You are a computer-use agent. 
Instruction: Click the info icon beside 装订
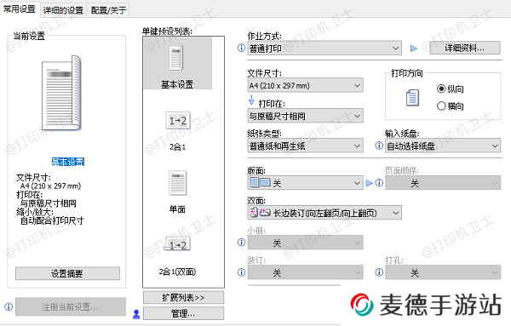click(x=242, y=272)
